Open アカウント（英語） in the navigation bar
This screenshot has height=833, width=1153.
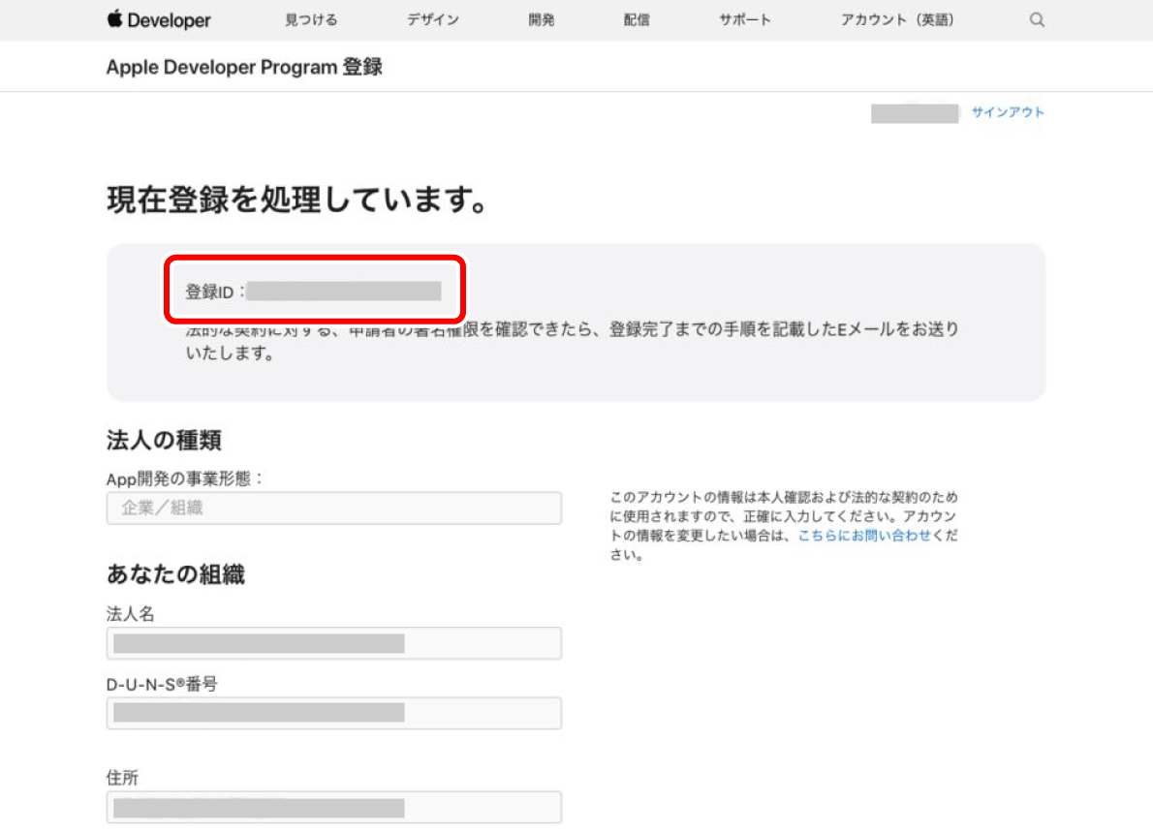(x=897, y=20)
